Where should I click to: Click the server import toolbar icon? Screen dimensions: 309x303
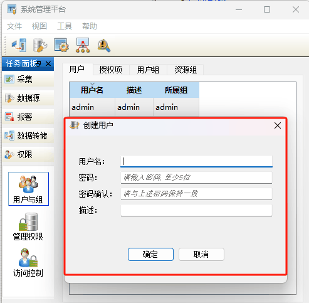click(19, 45)
